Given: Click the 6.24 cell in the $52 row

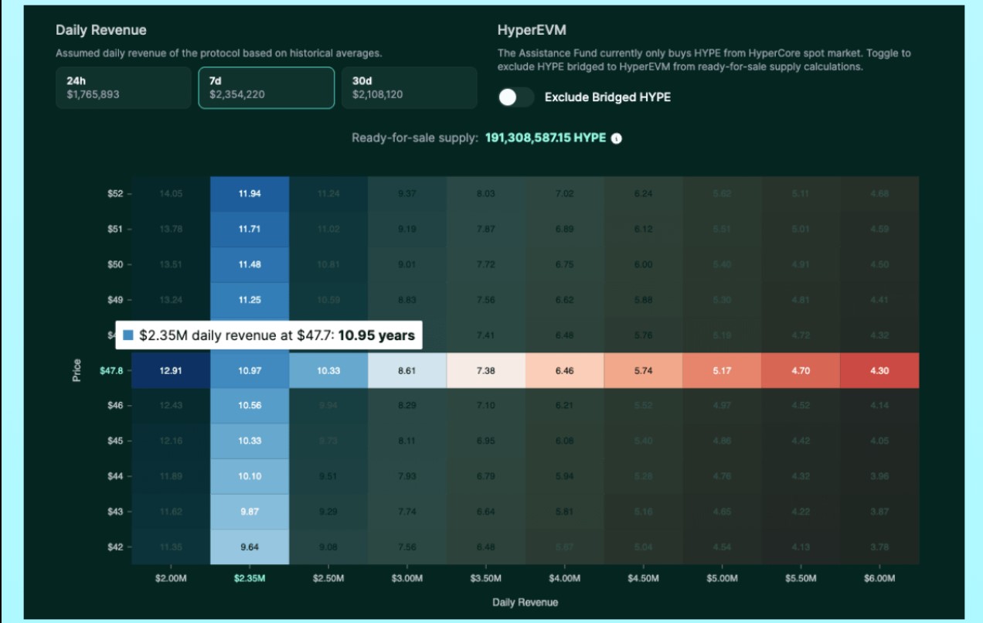Looking at the screenshot, I should (644, 194).
